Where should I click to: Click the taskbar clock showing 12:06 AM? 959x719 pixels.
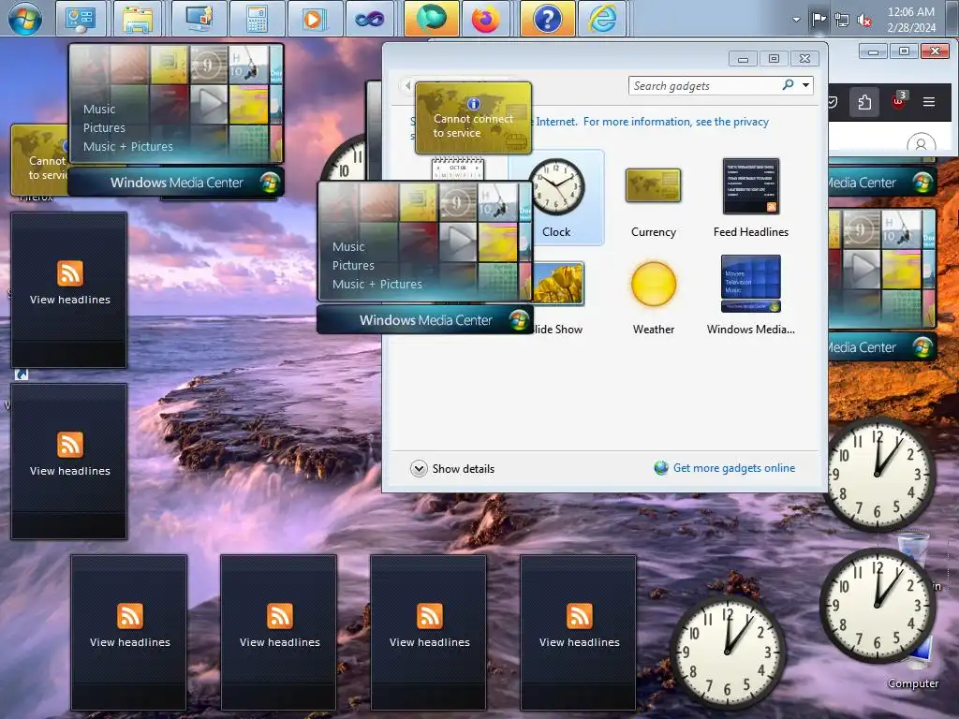click(x=910, y=20)
